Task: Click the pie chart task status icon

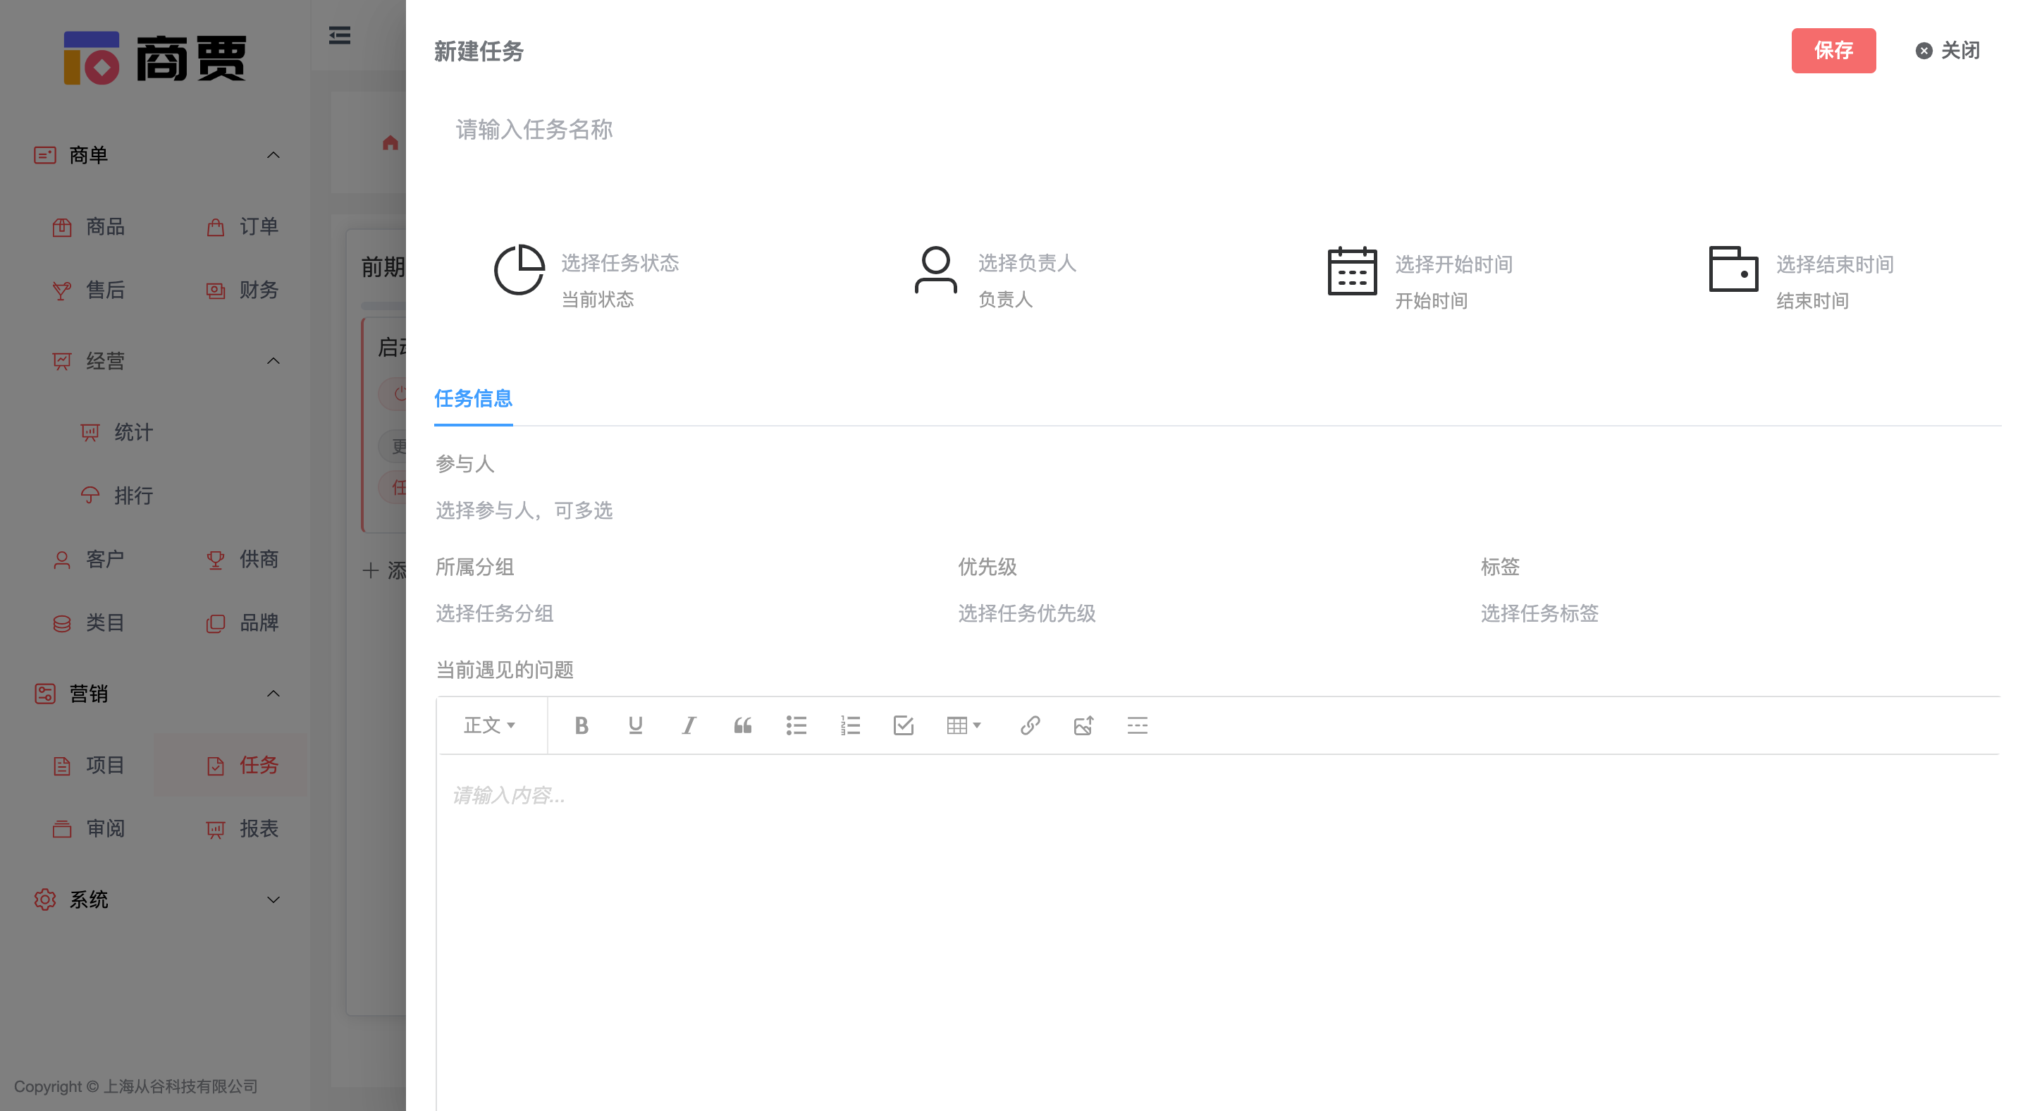Action: pyautogui.click(x=519, y=270)
